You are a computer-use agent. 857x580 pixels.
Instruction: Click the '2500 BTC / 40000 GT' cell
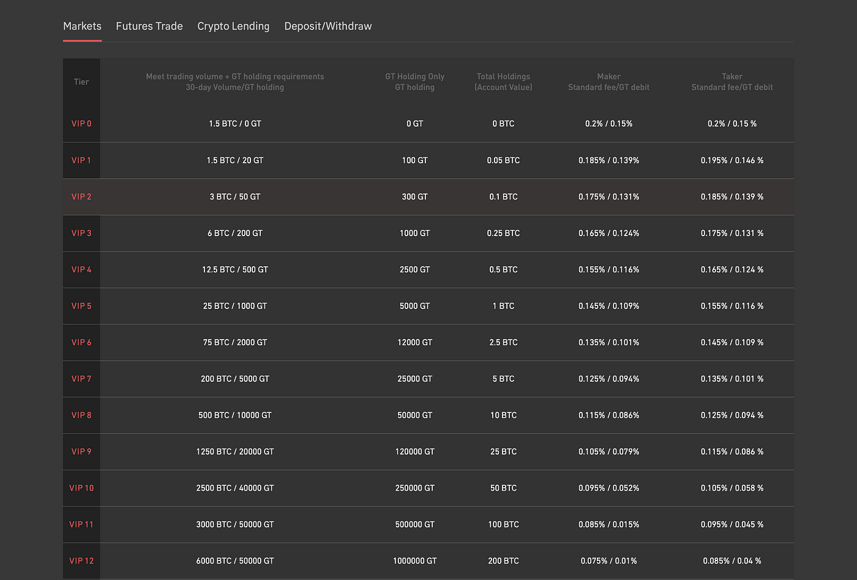pyautogui.click(x=235, y=488)
